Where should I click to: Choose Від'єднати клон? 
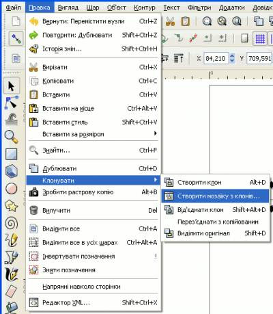215,210
